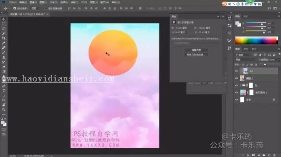
Task: Collapse the Properties panel with double arrows
Action: tap(218, 16)
